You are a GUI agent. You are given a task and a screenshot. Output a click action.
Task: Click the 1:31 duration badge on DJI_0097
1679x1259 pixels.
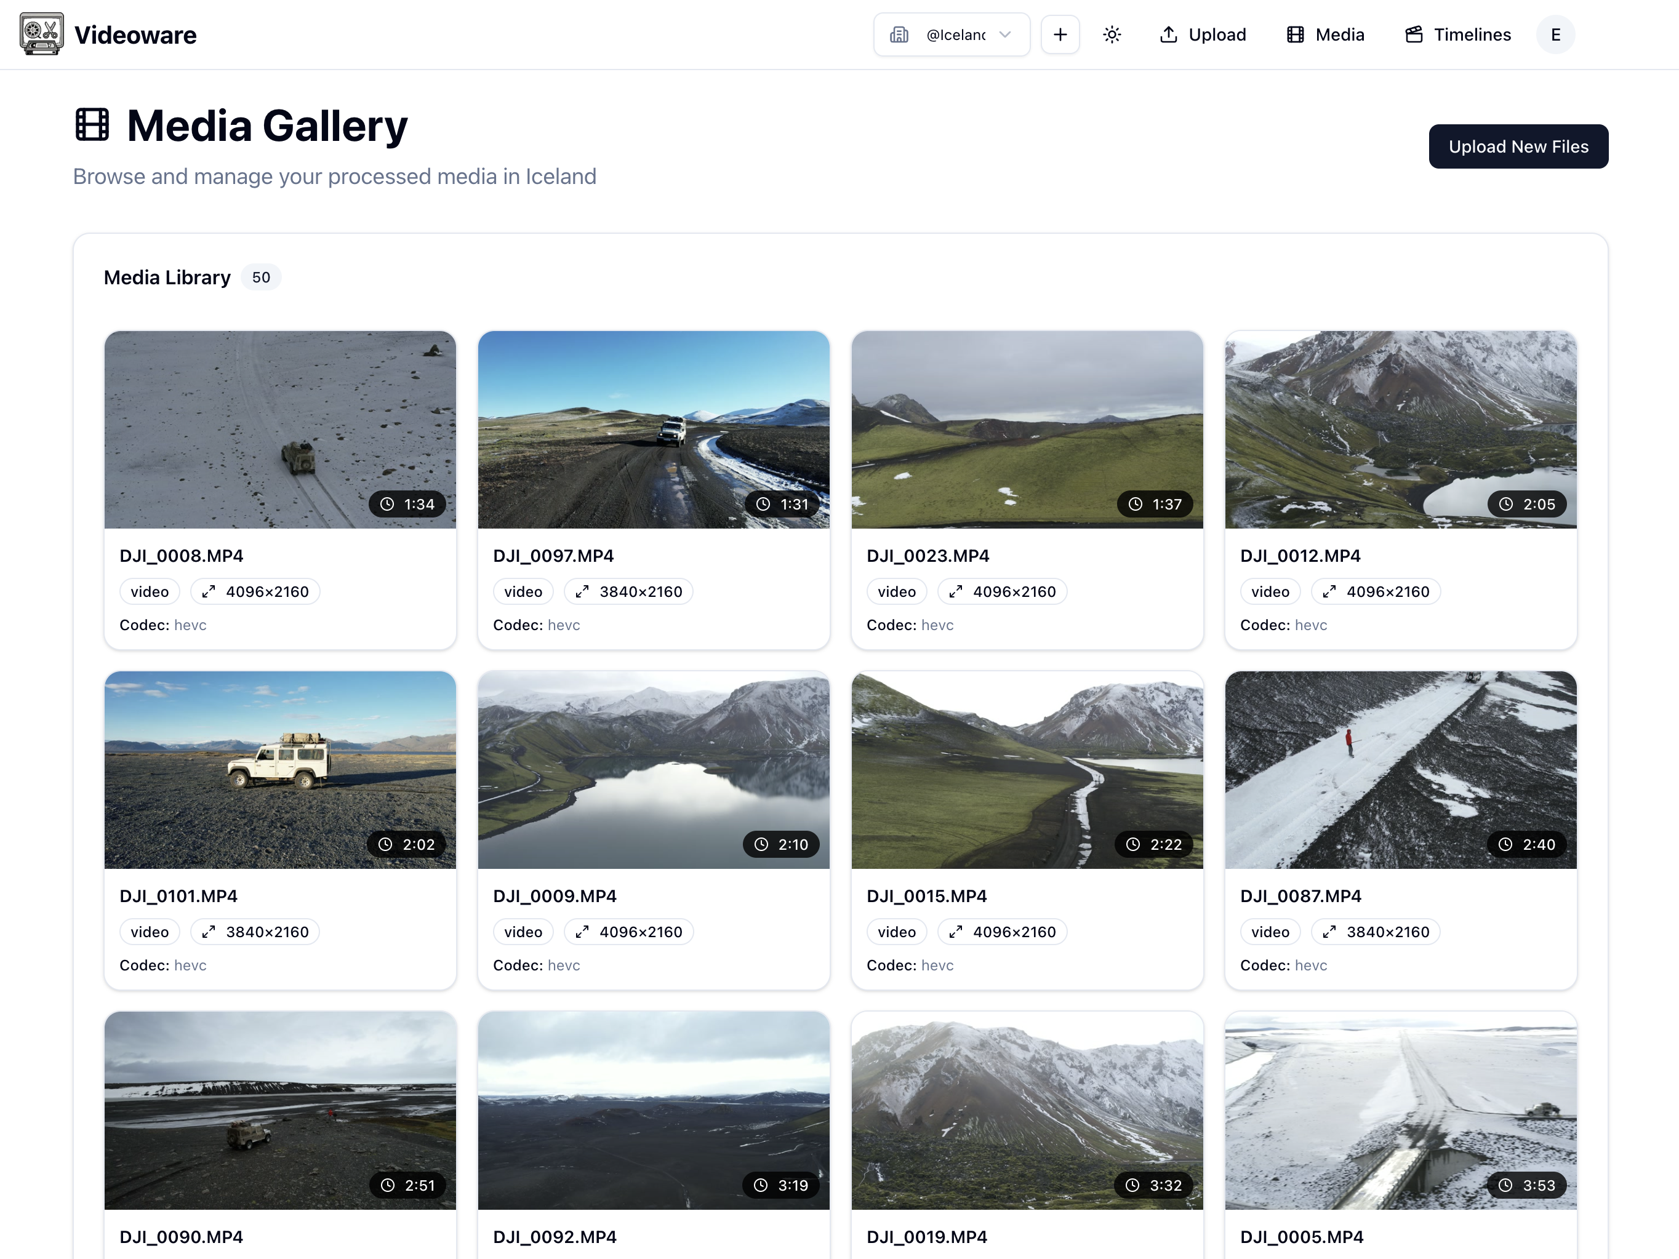pos(783,504)
